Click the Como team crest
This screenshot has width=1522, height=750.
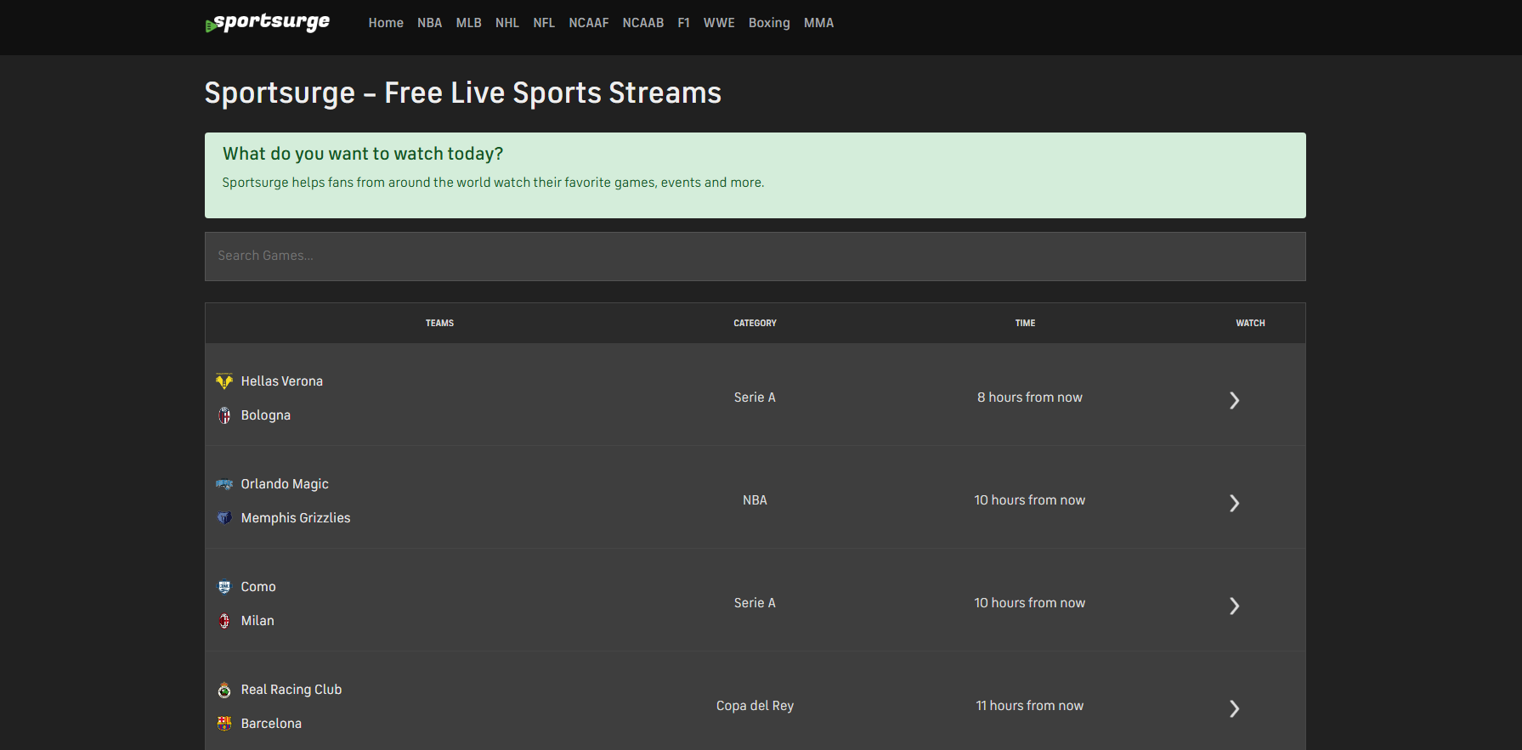[x=224, y=587]
